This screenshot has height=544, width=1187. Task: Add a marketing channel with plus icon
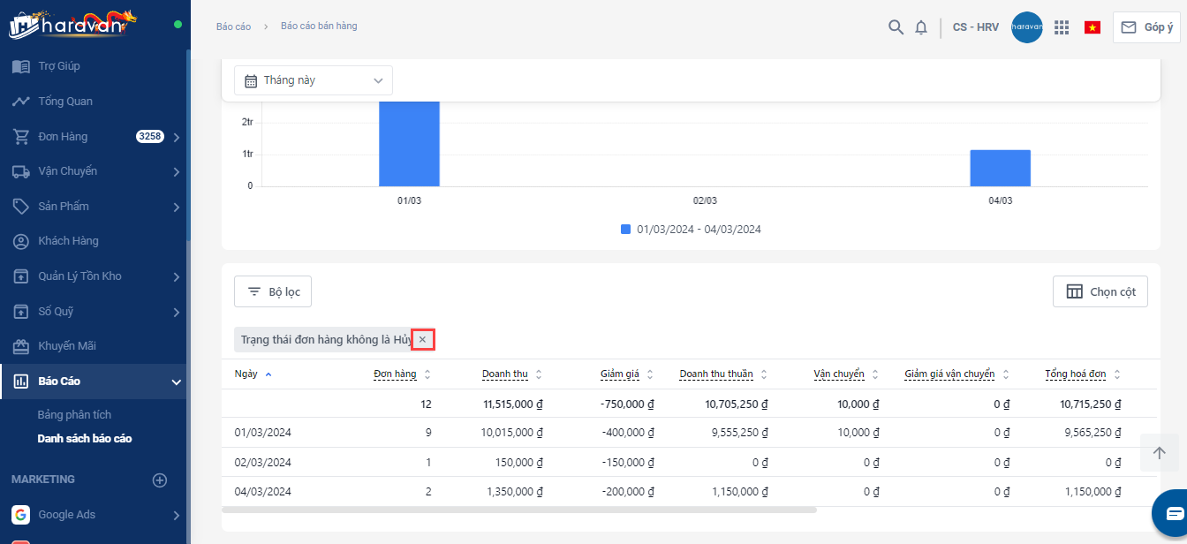click(x=160, y=480)
